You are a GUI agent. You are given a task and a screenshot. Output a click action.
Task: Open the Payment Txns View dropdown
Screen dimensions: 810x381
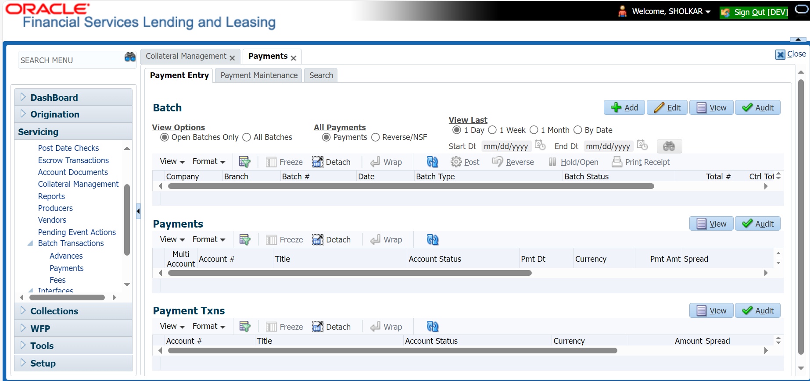pyautogui.click(x=172, y=326)
